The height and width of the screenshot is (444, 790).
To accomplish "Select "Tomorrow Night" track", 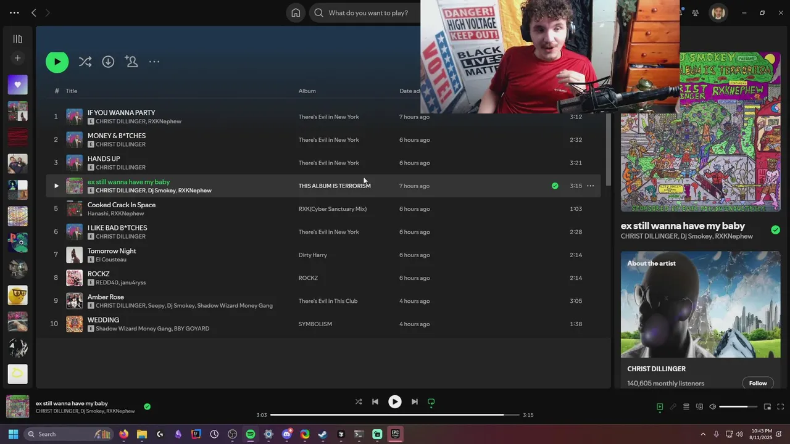I will pyautogui.click(x=112, y=251).
